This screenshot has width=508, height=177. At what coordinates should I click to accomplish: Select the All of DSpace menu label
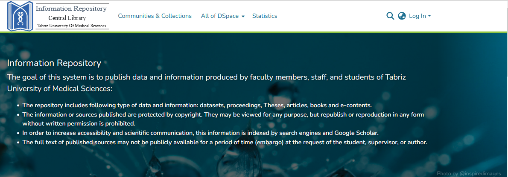(219, 16)
